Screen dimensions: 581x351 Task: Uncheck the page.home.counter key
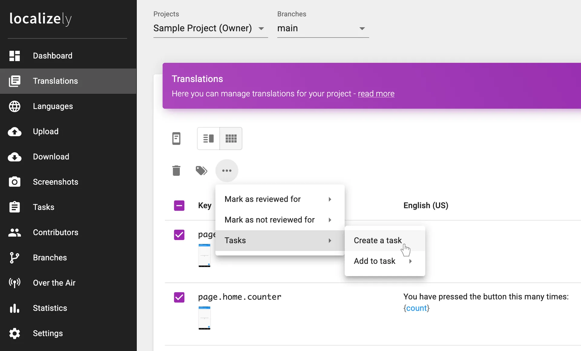click(x=179, y=297)
